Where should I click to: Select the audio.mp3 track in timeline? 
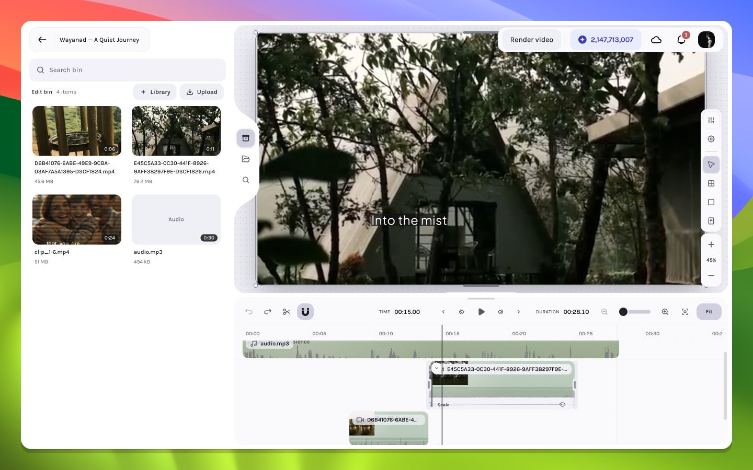point(431,349)
